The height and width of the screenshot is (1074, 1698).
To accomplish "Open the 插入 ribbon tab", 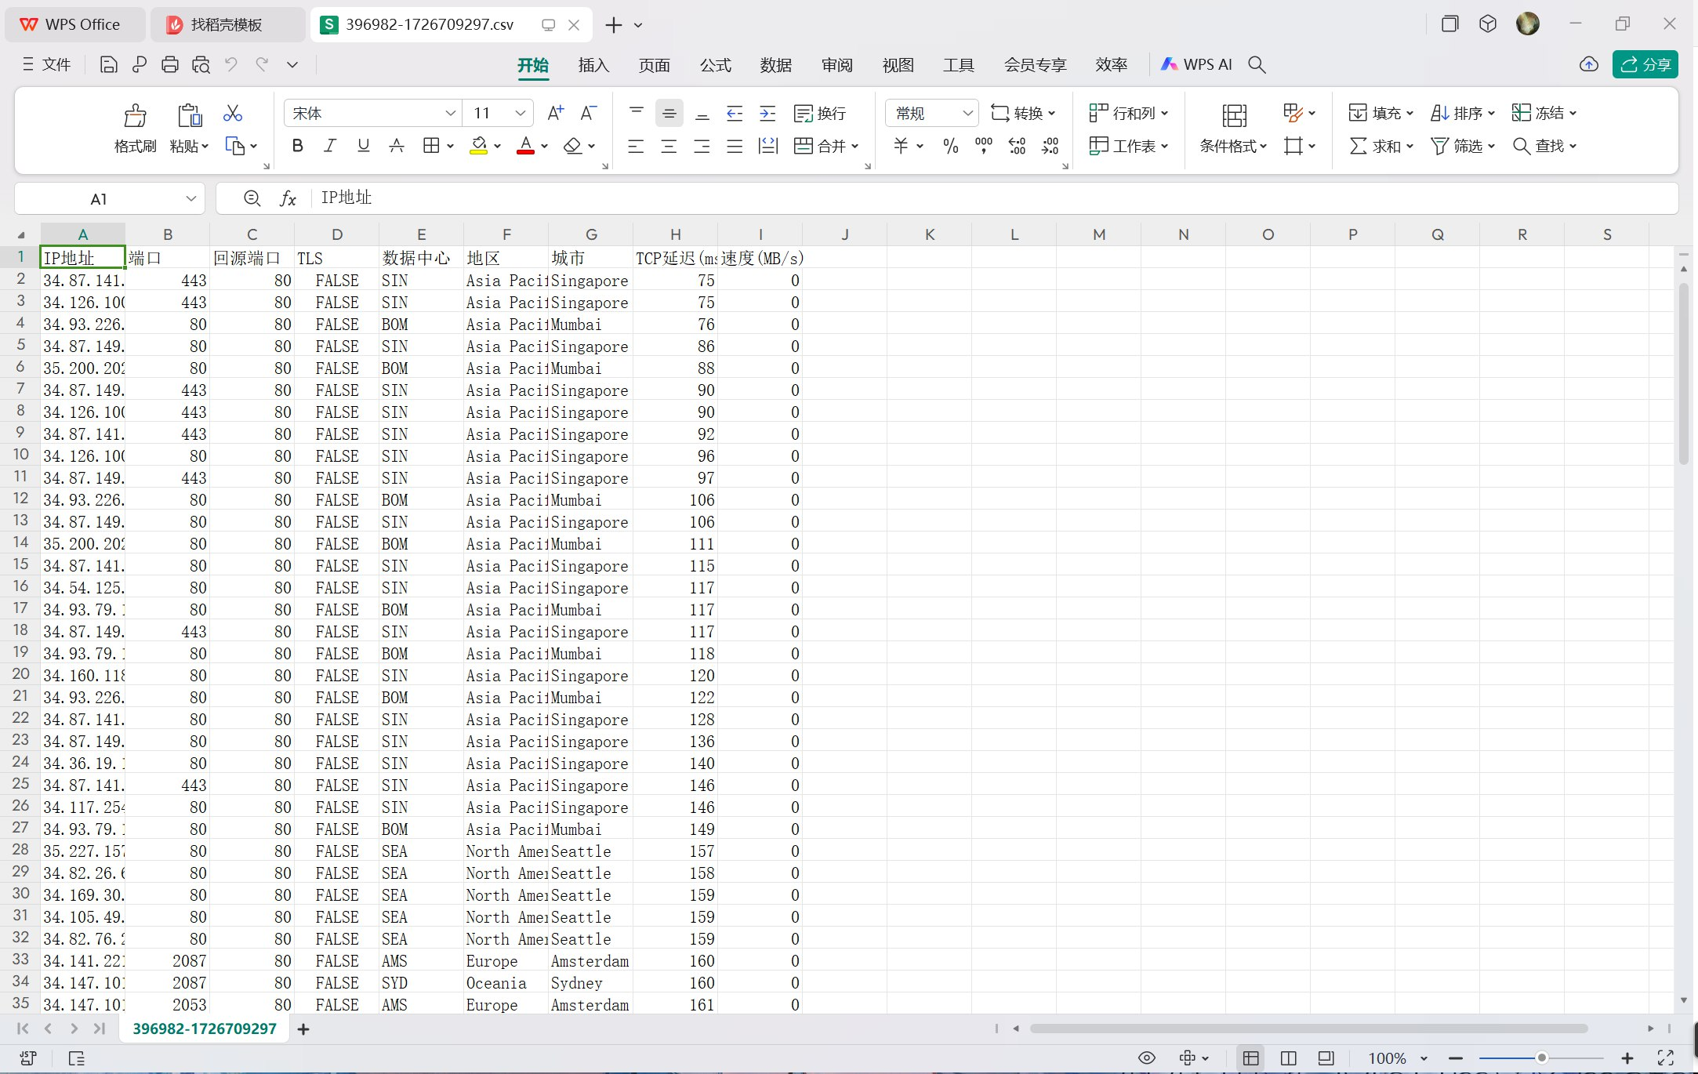I will (593, 65).
